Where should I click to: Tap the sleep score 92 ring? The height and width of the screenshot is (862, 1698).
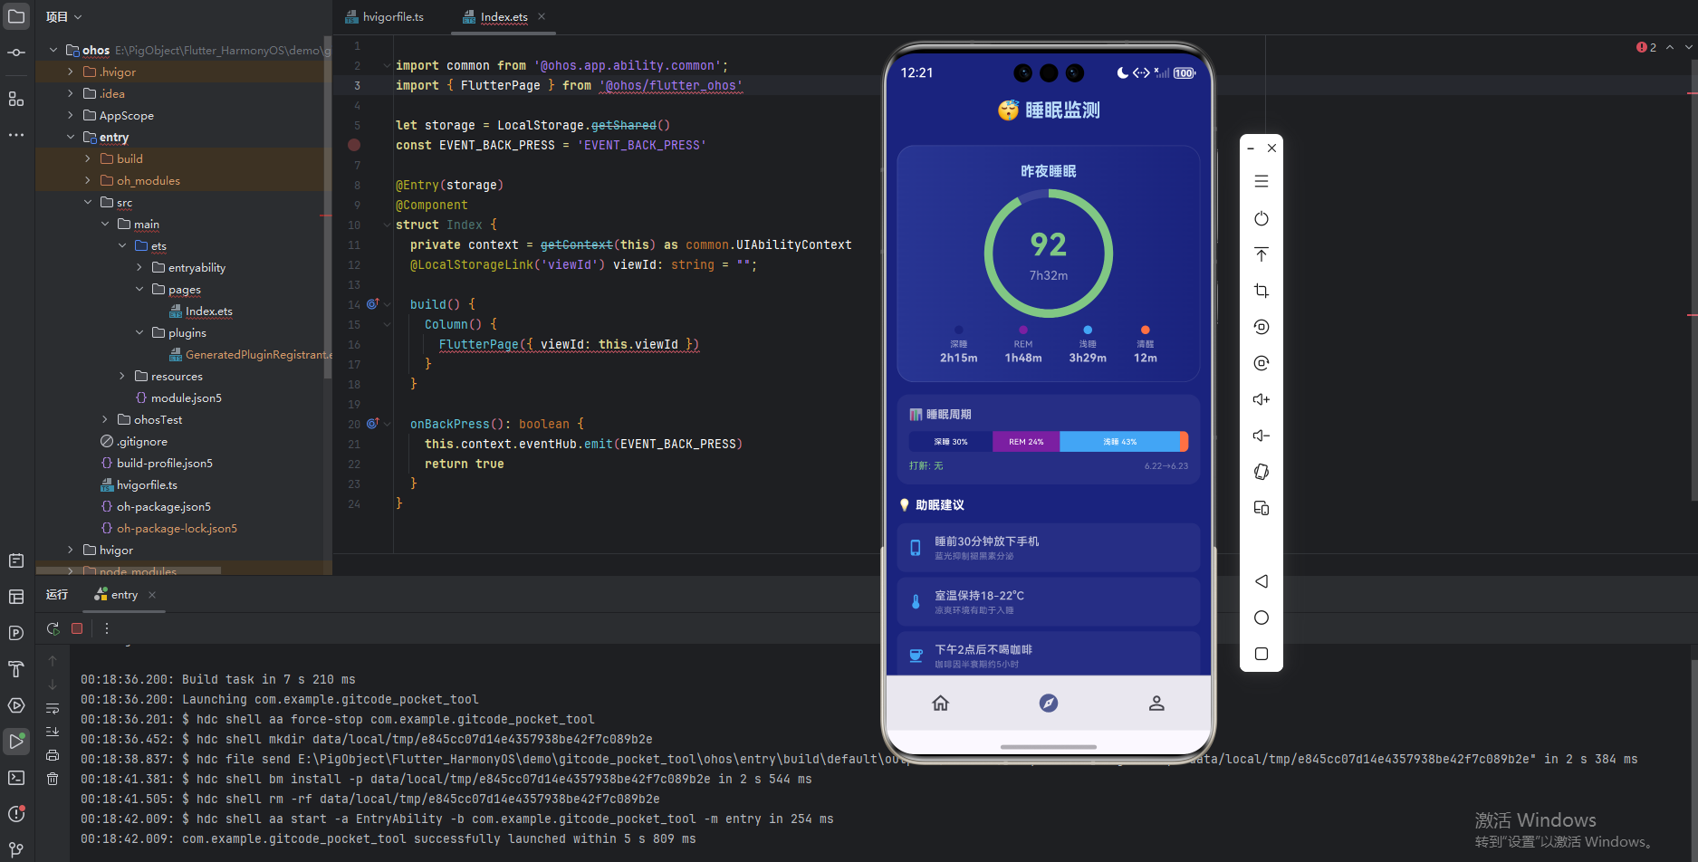point(1049,254)
